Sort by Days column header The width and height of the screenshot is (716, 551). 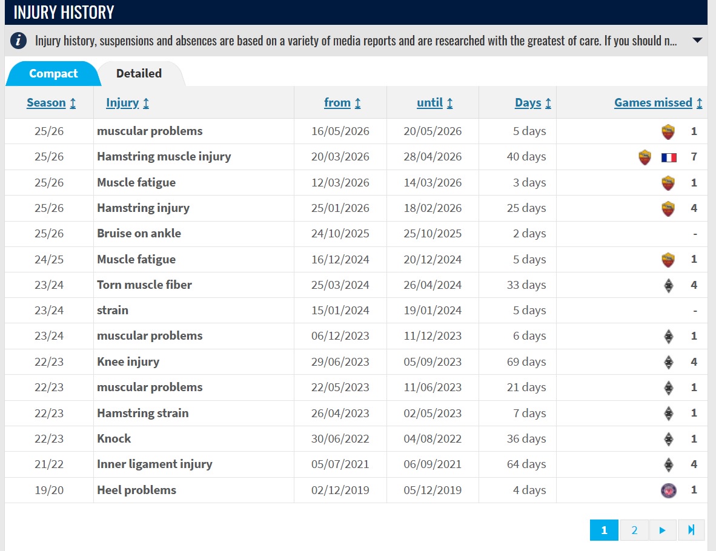(533, 103)
